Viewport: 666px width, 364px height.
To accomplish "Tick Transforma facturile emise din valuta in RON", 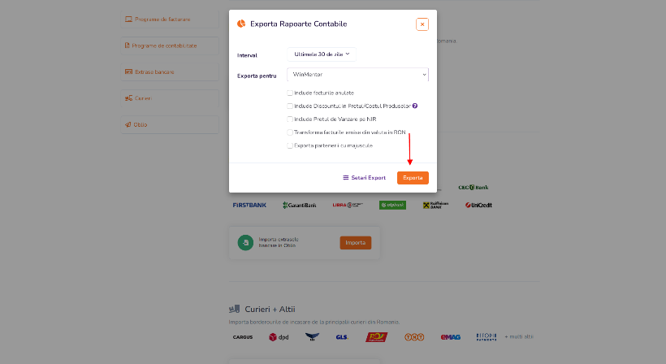I will pos(290,132).
